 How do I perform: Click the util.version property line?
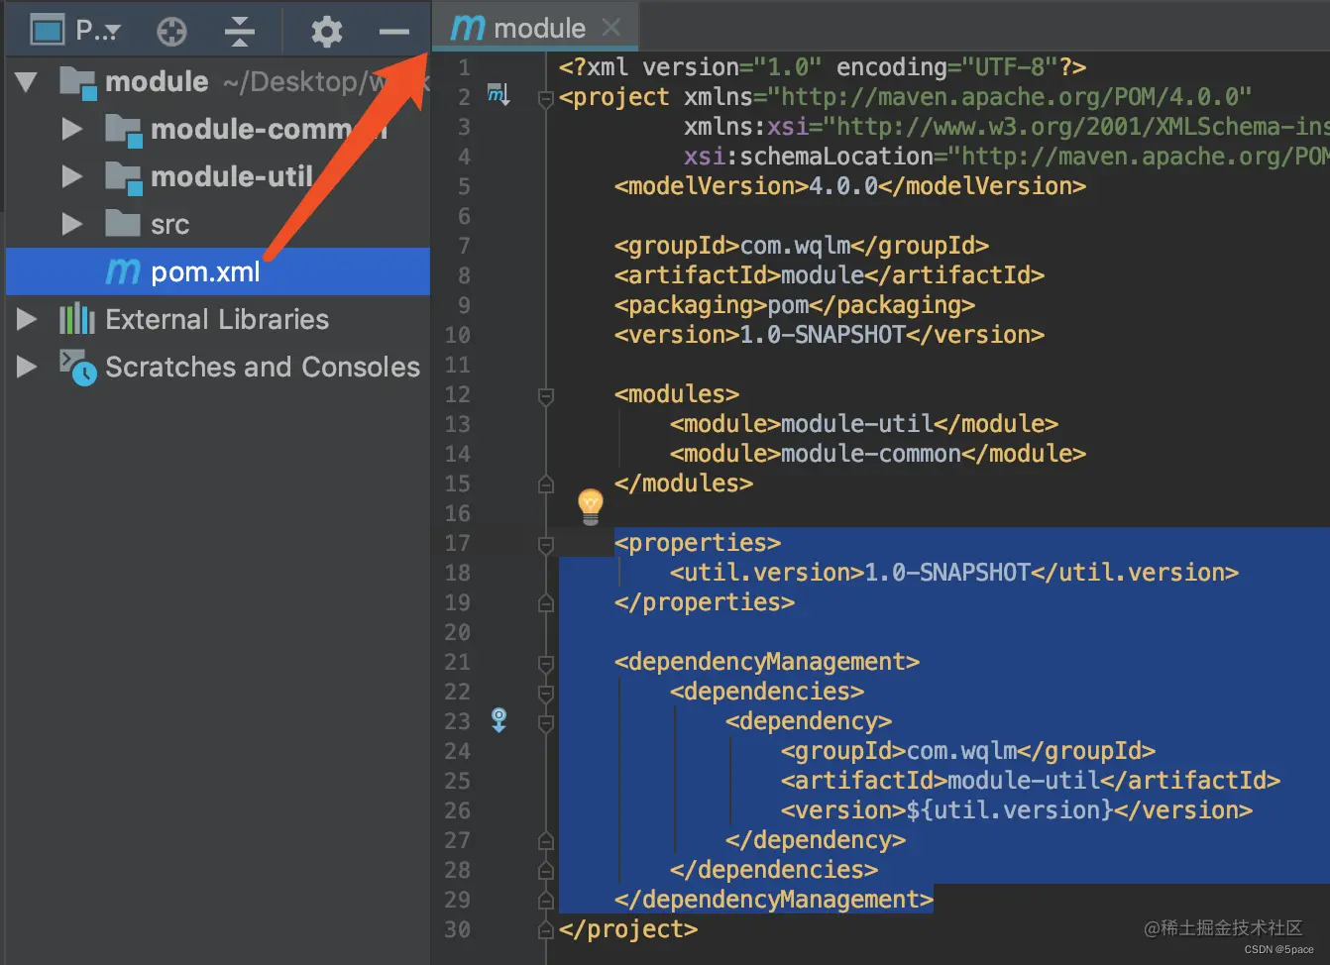(x=954, y=573)
